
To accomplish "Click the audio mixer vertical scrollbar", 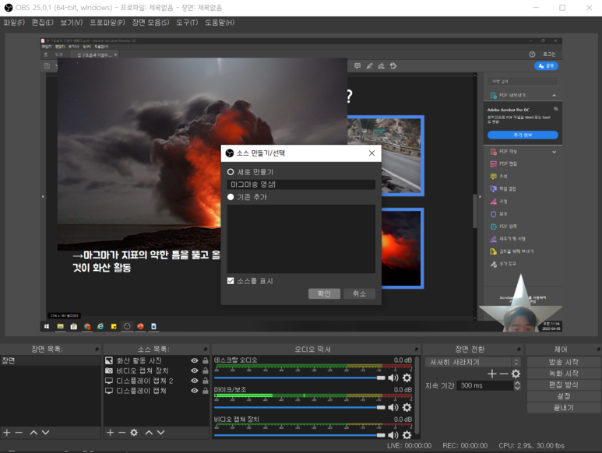I will click(417, 396).
